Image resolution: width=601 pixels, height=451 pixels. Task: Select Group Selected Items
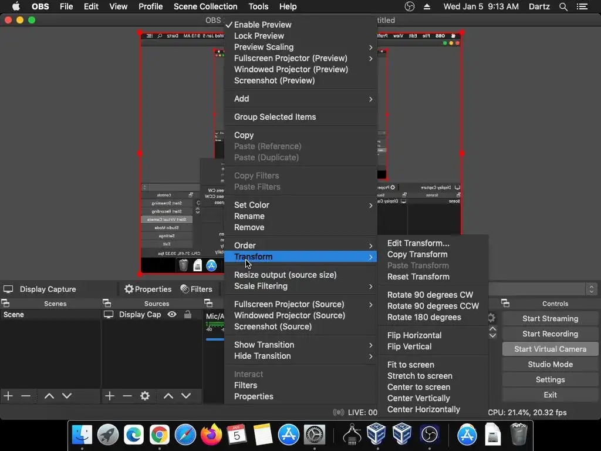(x=300, y=117)
